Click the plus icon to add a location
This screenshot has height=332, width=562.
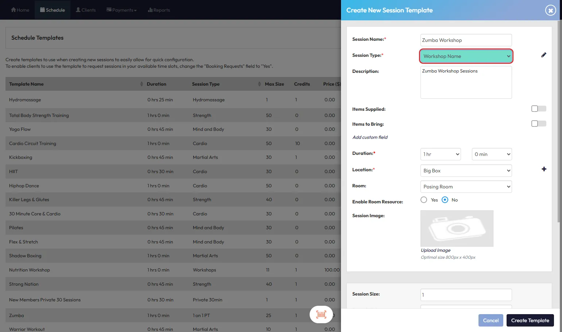point(544,169)
